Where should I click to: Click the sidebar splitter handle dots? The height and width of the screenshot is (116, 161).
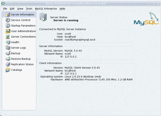tap(37, 61)
